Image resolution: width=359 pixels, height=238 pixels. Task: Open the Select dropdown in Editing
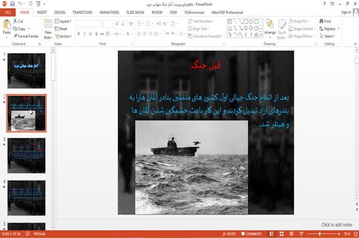point(327,36)
